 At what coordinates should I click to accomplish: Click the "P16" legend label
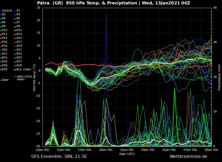tap(4, 42)
